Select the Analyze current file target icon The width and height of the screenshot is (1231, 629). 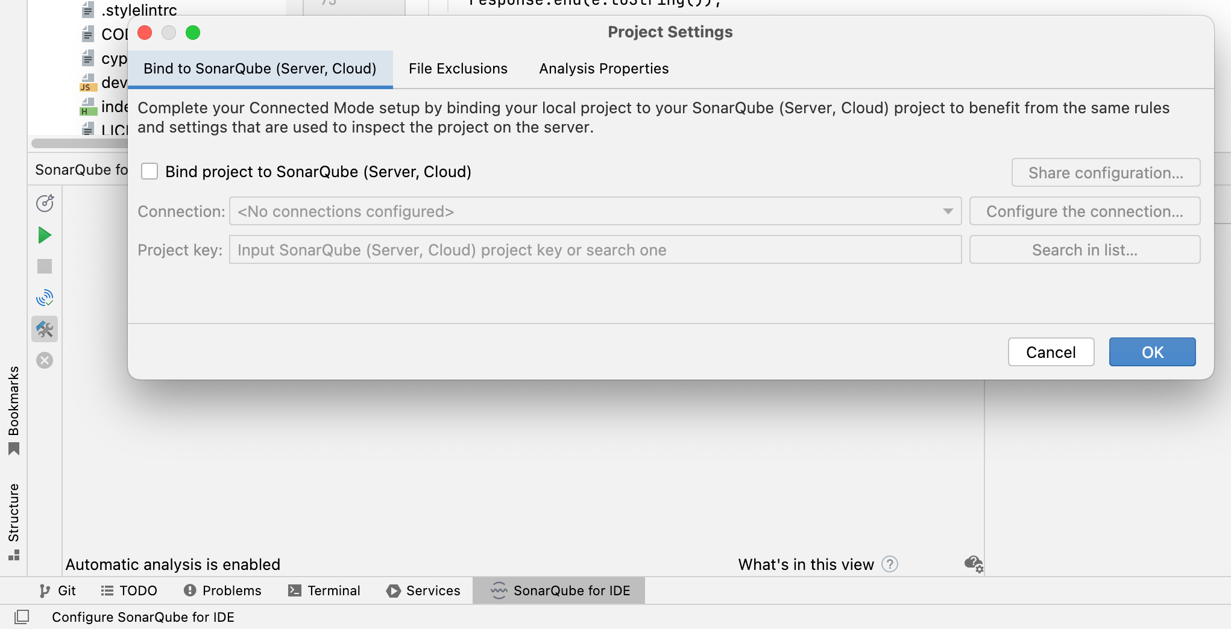click(x=45, y=204)
